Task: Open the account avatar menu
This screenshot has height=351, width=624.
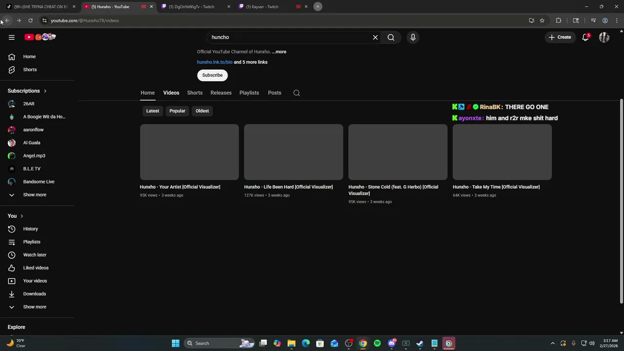Action: pyautogui.click(x=604, y=37)
